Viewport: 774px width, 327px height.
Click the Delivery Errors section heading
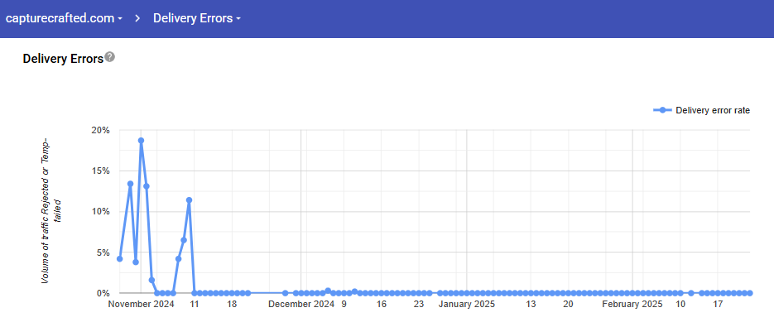point(63,59)
